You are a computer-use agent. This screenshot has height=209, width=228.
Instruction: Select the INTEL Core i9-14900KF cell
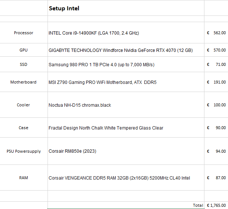126,33
